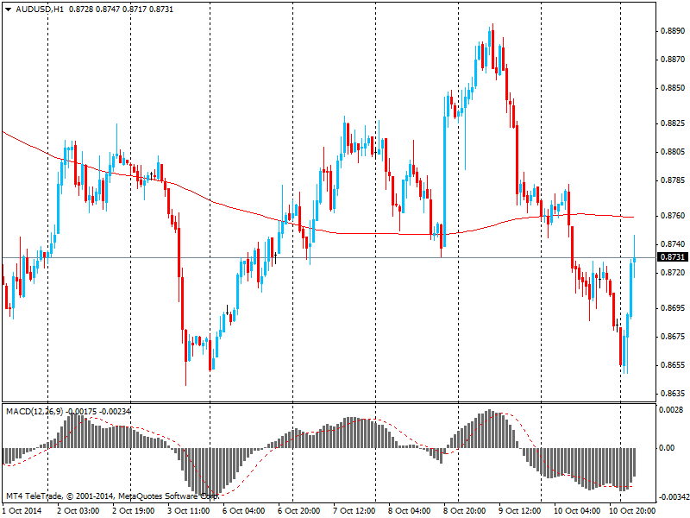Select the current price label 0.8731
Viewport: 690px width, 518px height.
tap(672, 257)
